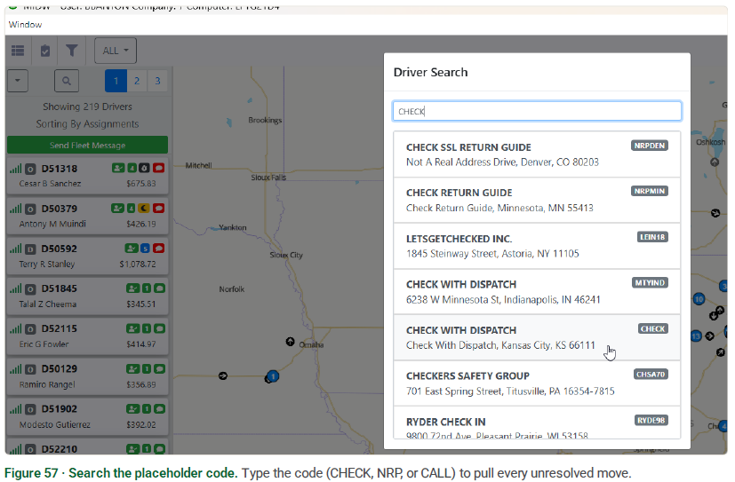
Task: Open the small caret dropdown above driver list
Action: (x=18, y=81)
